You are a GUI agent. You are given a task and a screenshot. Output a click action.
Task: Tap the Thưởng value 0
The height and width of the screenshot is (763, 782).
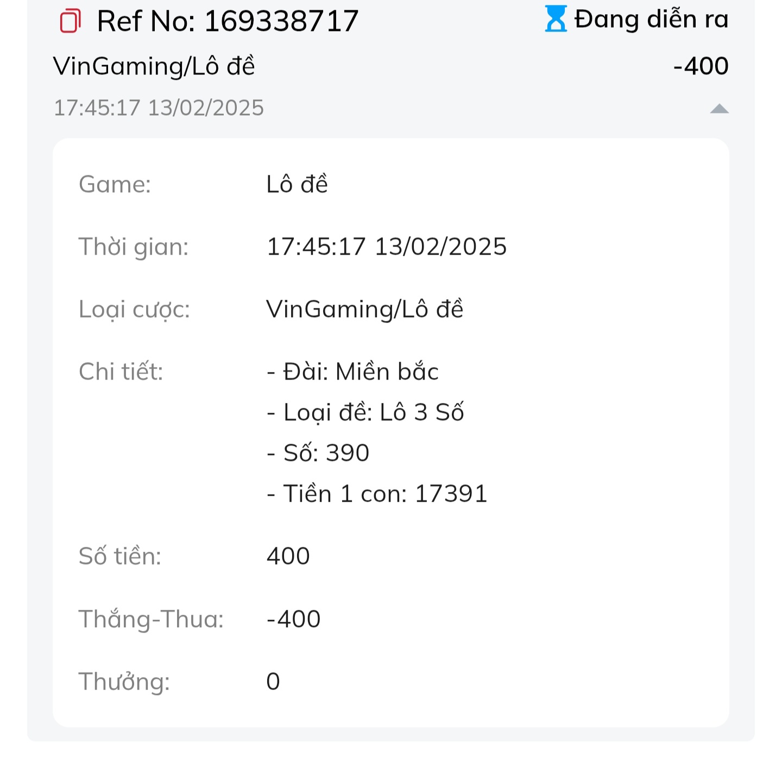tap(273, 682)
